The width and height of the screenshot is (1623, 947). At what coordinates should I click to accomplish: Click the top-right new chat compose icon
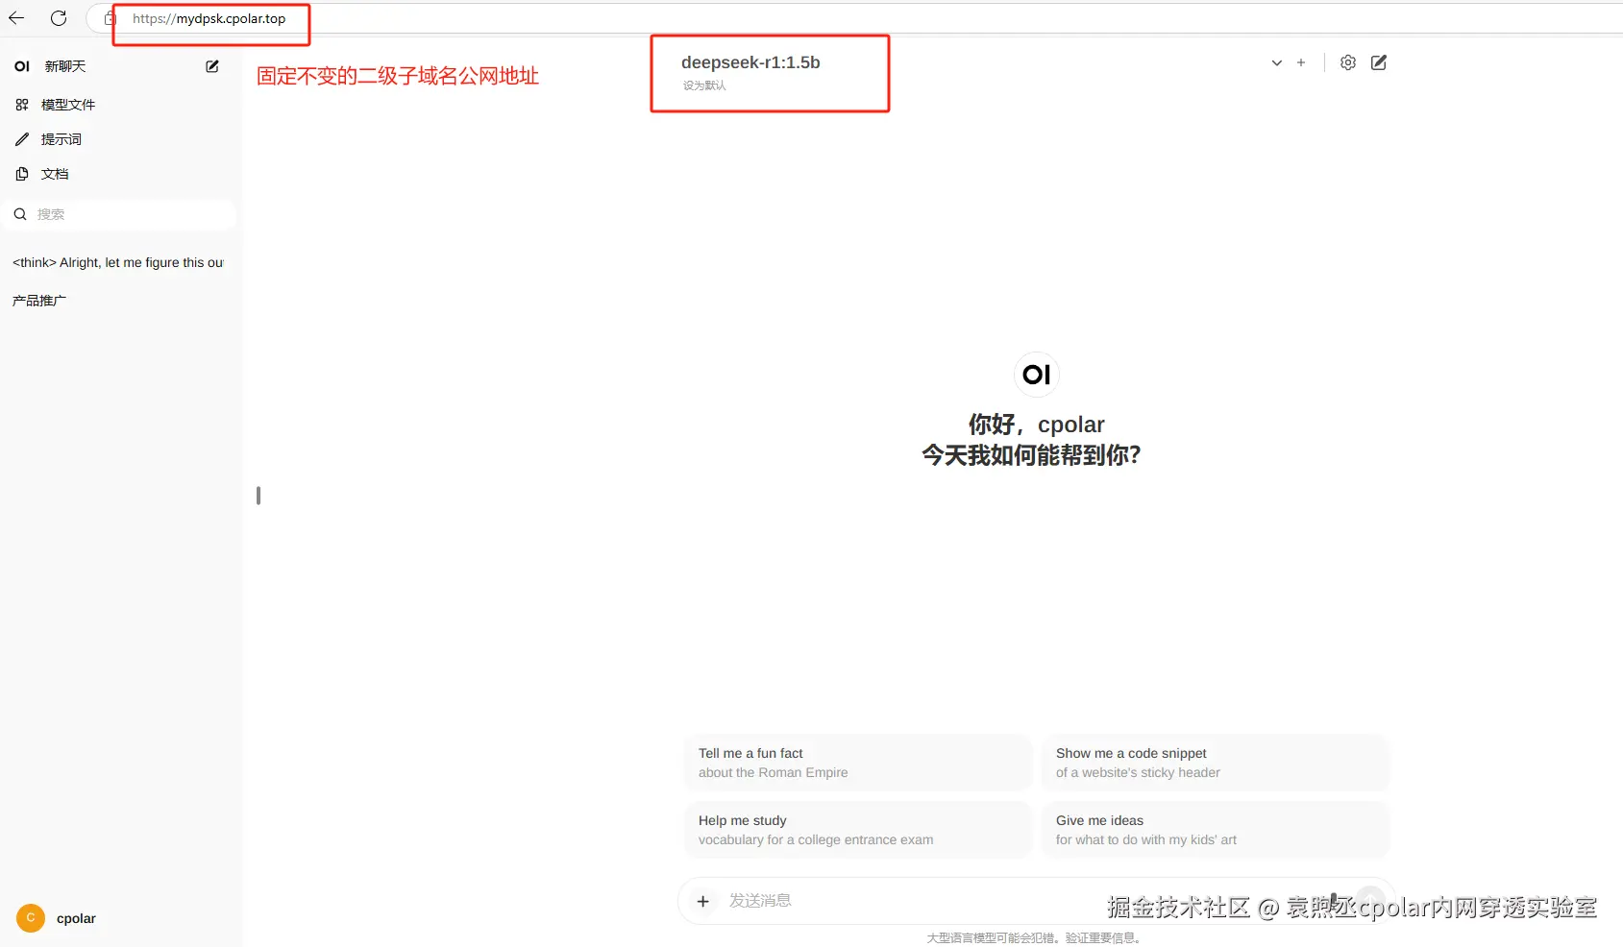tap(1379, 62)
